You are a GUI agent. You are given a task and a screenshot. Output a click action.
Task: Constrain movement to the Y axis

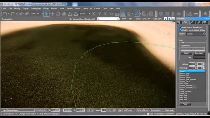pyautogui.click(x=99, y=14)
